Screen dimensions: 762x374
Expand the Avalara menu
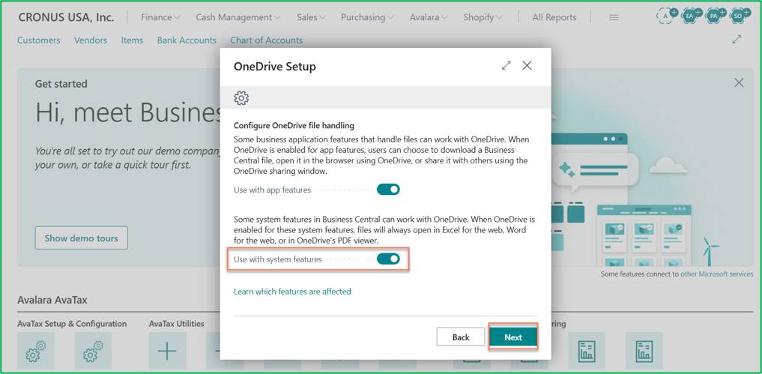[x=429, y=17]
